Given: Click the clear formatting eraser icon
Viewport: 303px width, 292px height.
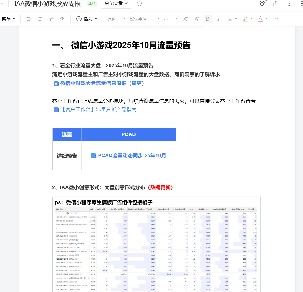Looking at the screenshot, I should [x=62, y=19].
